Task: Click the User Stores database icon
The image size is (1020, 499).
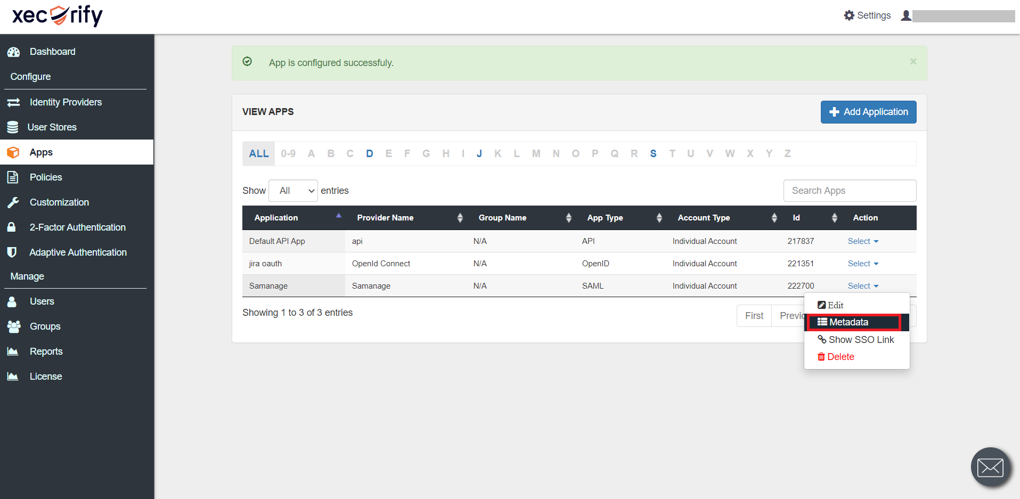Action: (13, 127)
